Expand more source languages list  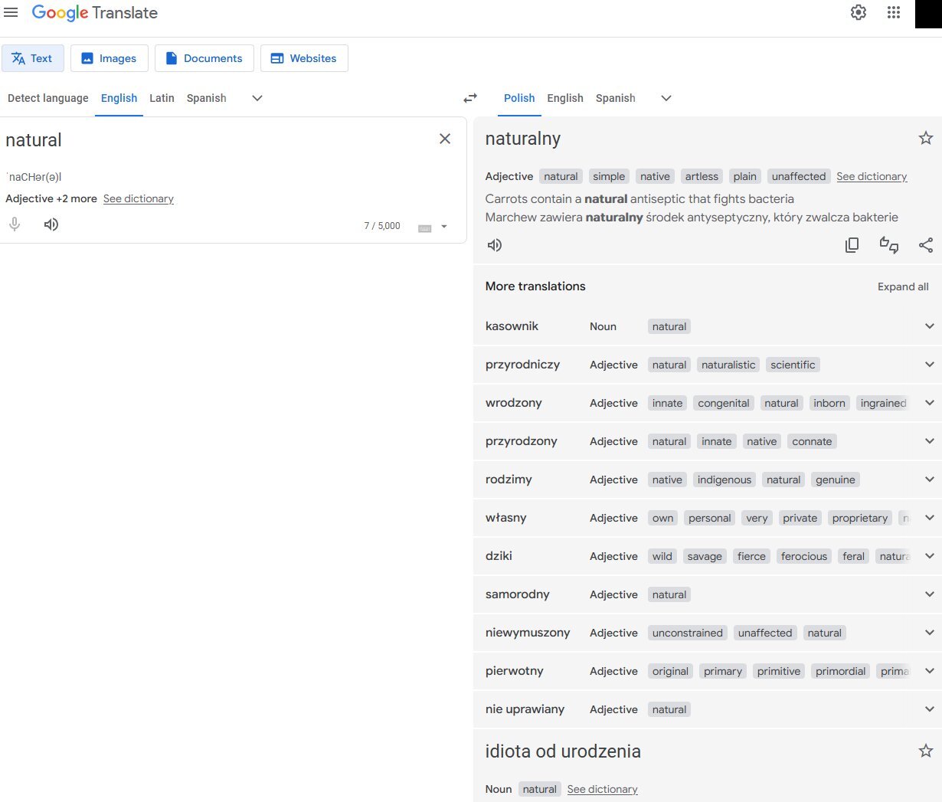[x=257, y=98]
